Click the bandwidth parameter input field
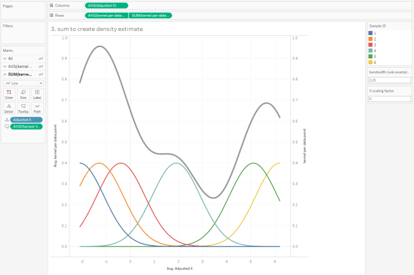Screen dimensions: 414x275 (x=390, y=80)
